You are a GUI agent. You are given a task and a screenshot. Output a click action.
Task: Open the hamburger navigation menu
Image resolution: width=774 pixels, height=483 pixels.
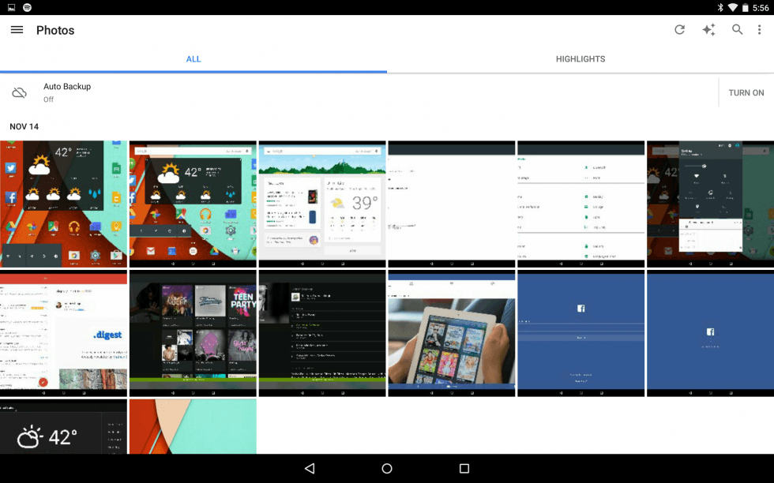point(17,30)
